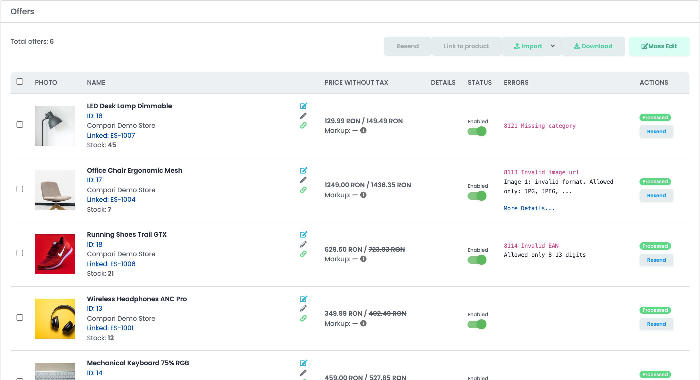Resend the LED Desk Lamp offer
This screenshot has width=700, height=380.
(656, 131)
